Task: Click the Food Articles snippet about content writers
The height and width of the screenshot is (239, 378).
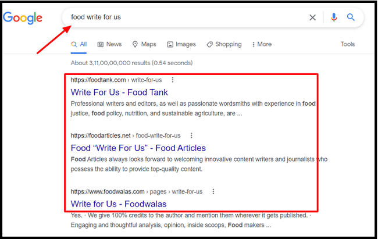Action: click(x=199, y=164)
